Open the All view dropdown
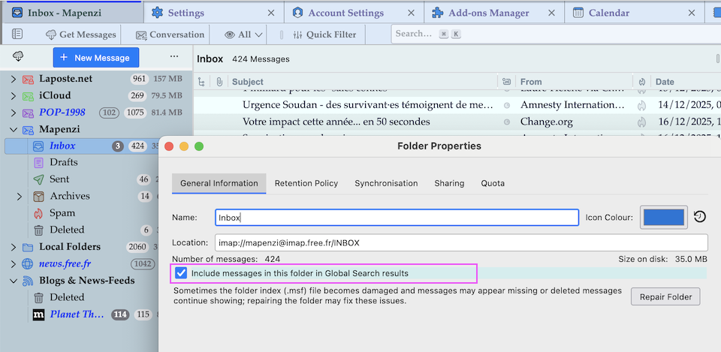Image resolution: width=721 pixels, height=352 pixels. 244,35
